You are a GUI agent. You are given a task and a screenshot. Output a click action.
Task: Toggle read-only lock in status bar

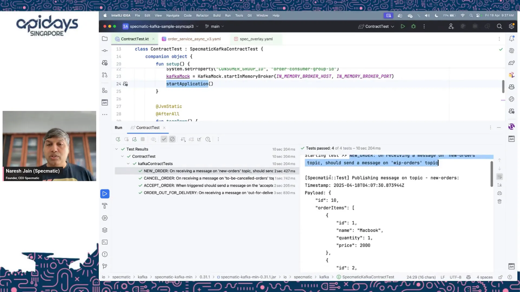point(500,277)
